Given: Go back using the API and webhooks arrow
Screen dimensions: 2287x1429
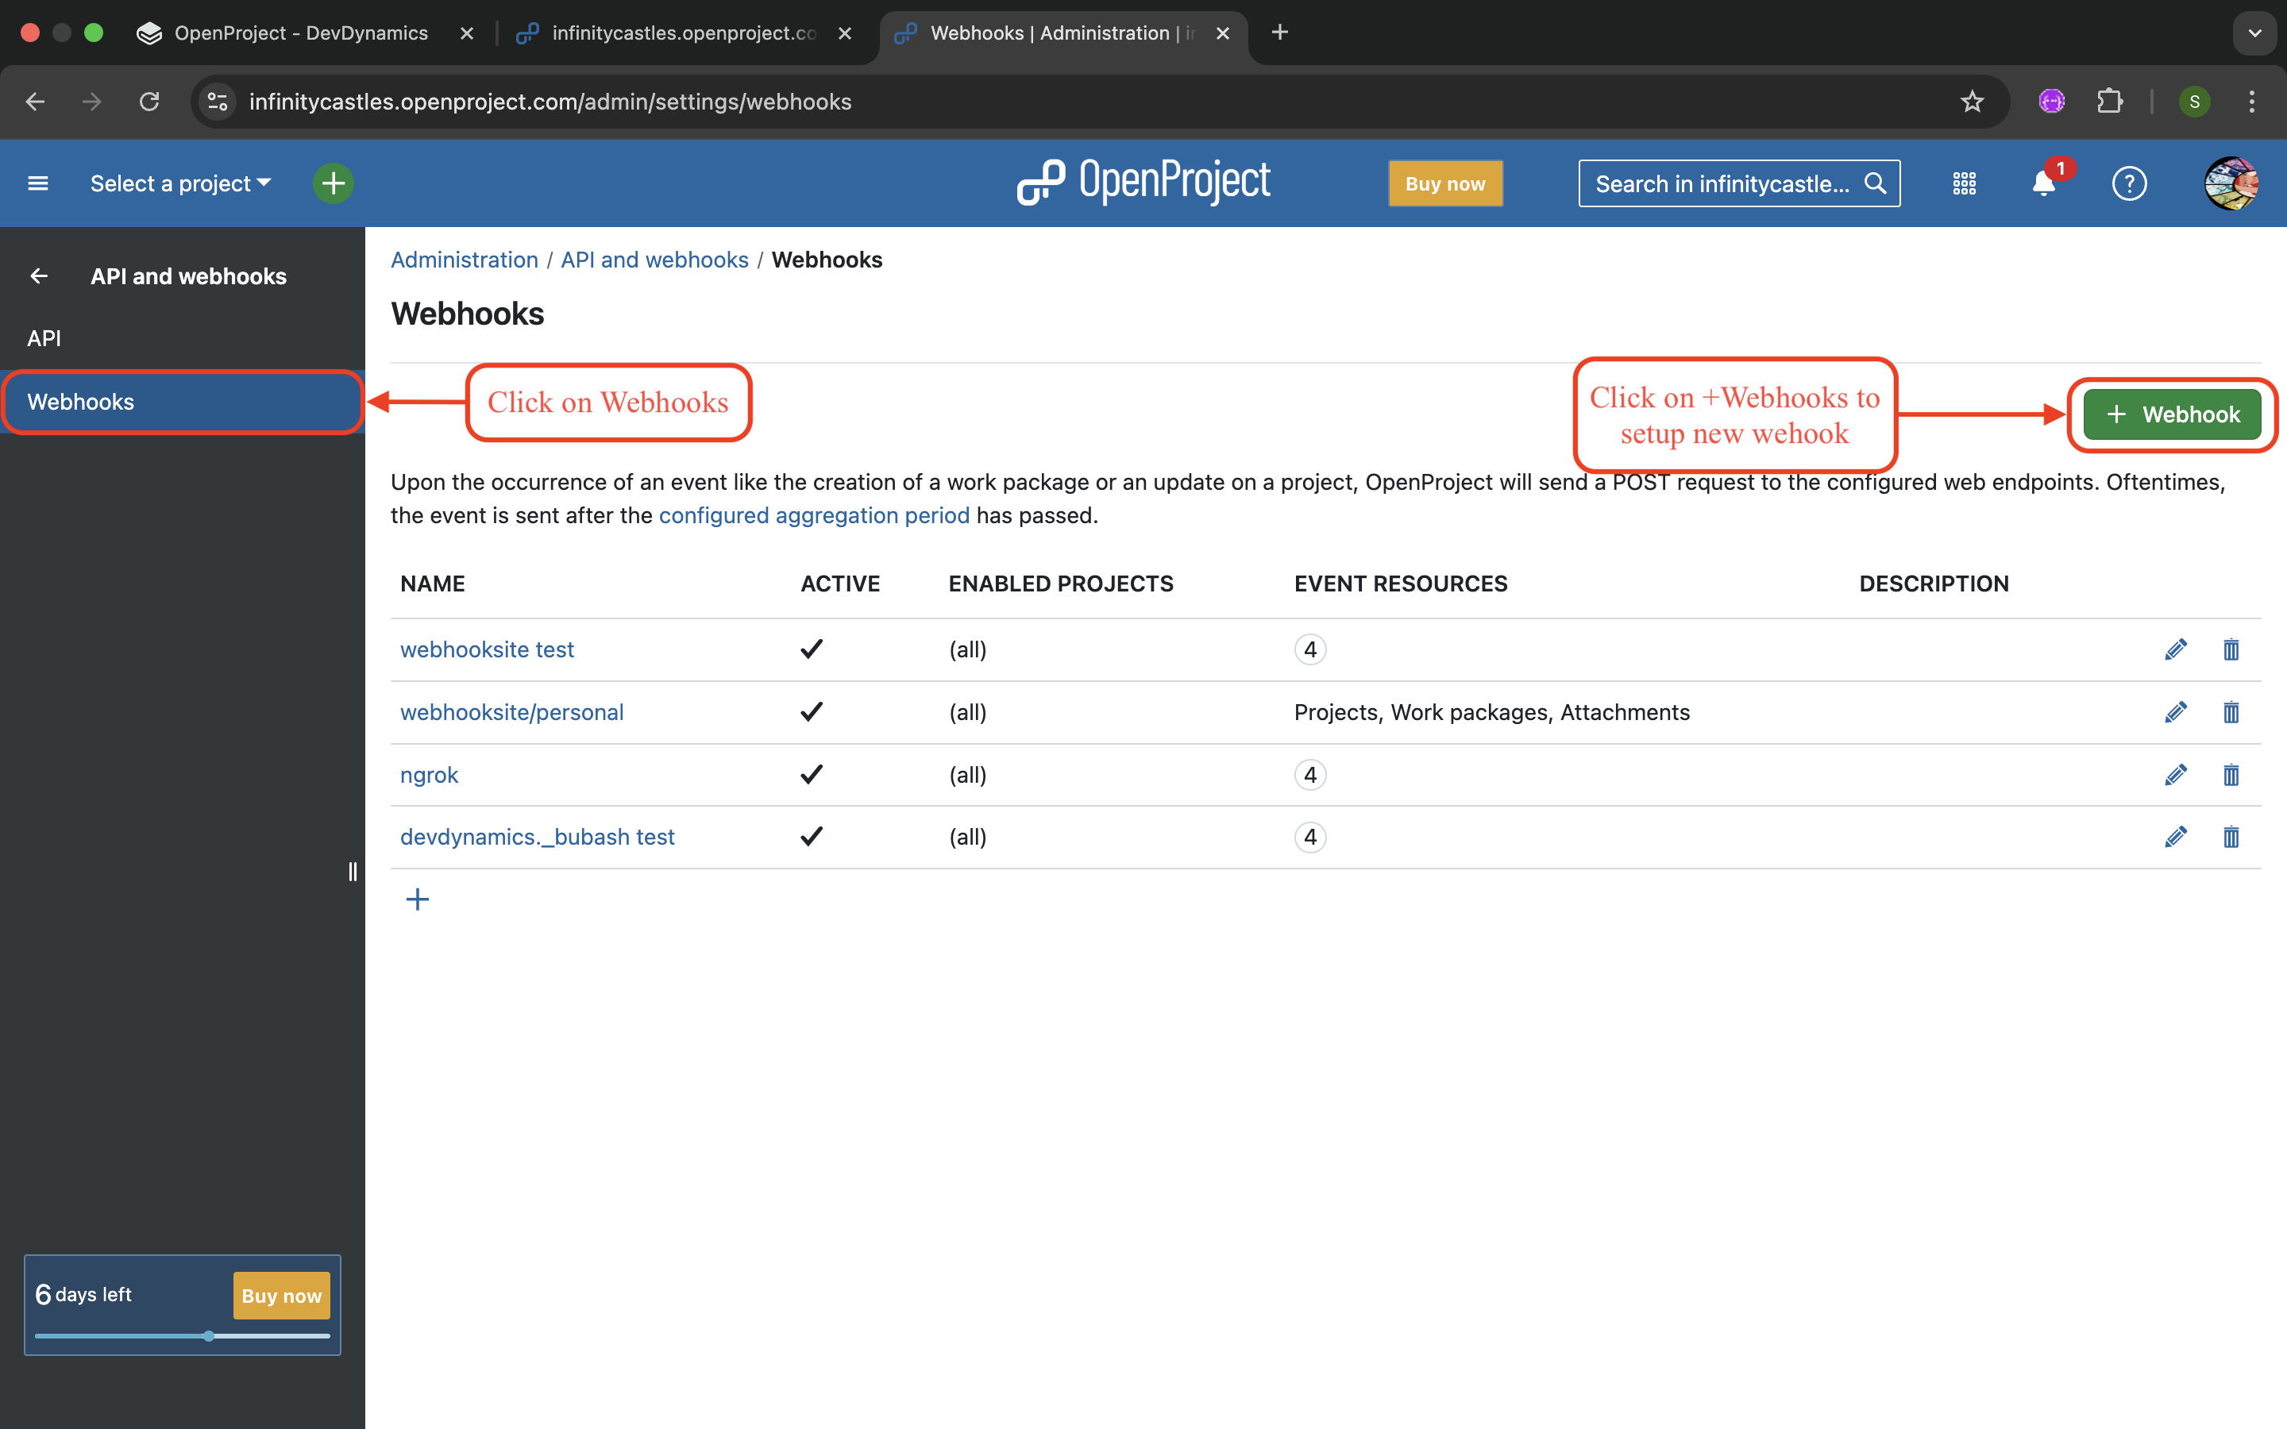Looking at the screenshot, I should point(39,276).
